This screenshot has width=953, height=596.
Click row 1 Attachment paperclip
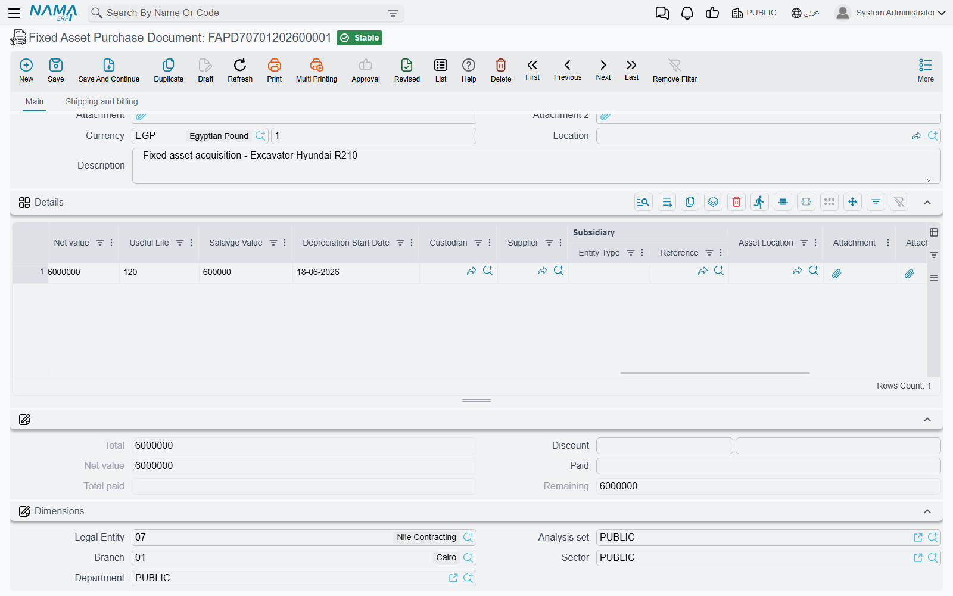point(837,274)
